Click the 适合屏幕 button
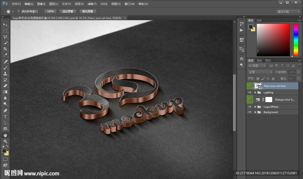The width and height of the screenshot is (303, 179). [x=68, y=11]
